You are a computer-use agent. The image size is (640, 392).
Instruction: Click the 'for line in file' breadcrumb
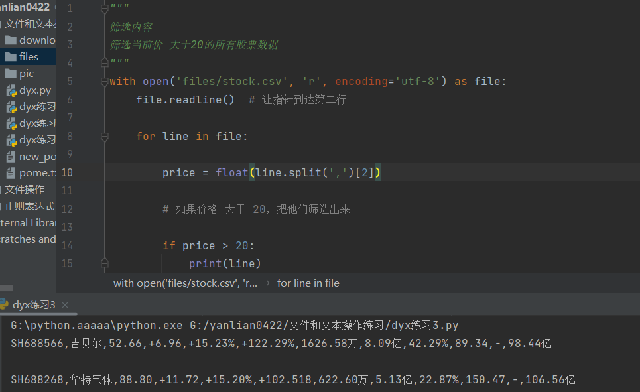click(x=308, y=283)
